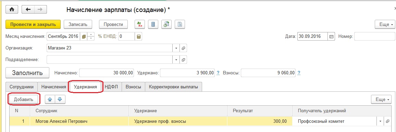Open the month calendar picker icon
Image resolution: width=396 pixels, height=132 pixels.
click(84, 36)
